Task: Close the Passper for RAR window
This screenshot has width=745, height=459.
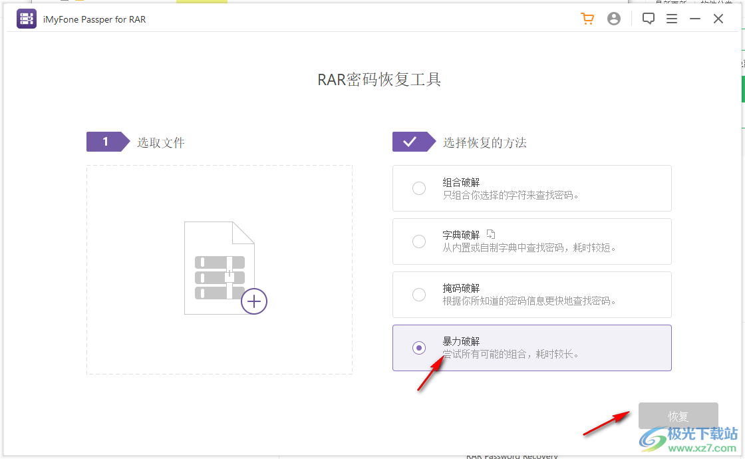Action: (718, 19)
